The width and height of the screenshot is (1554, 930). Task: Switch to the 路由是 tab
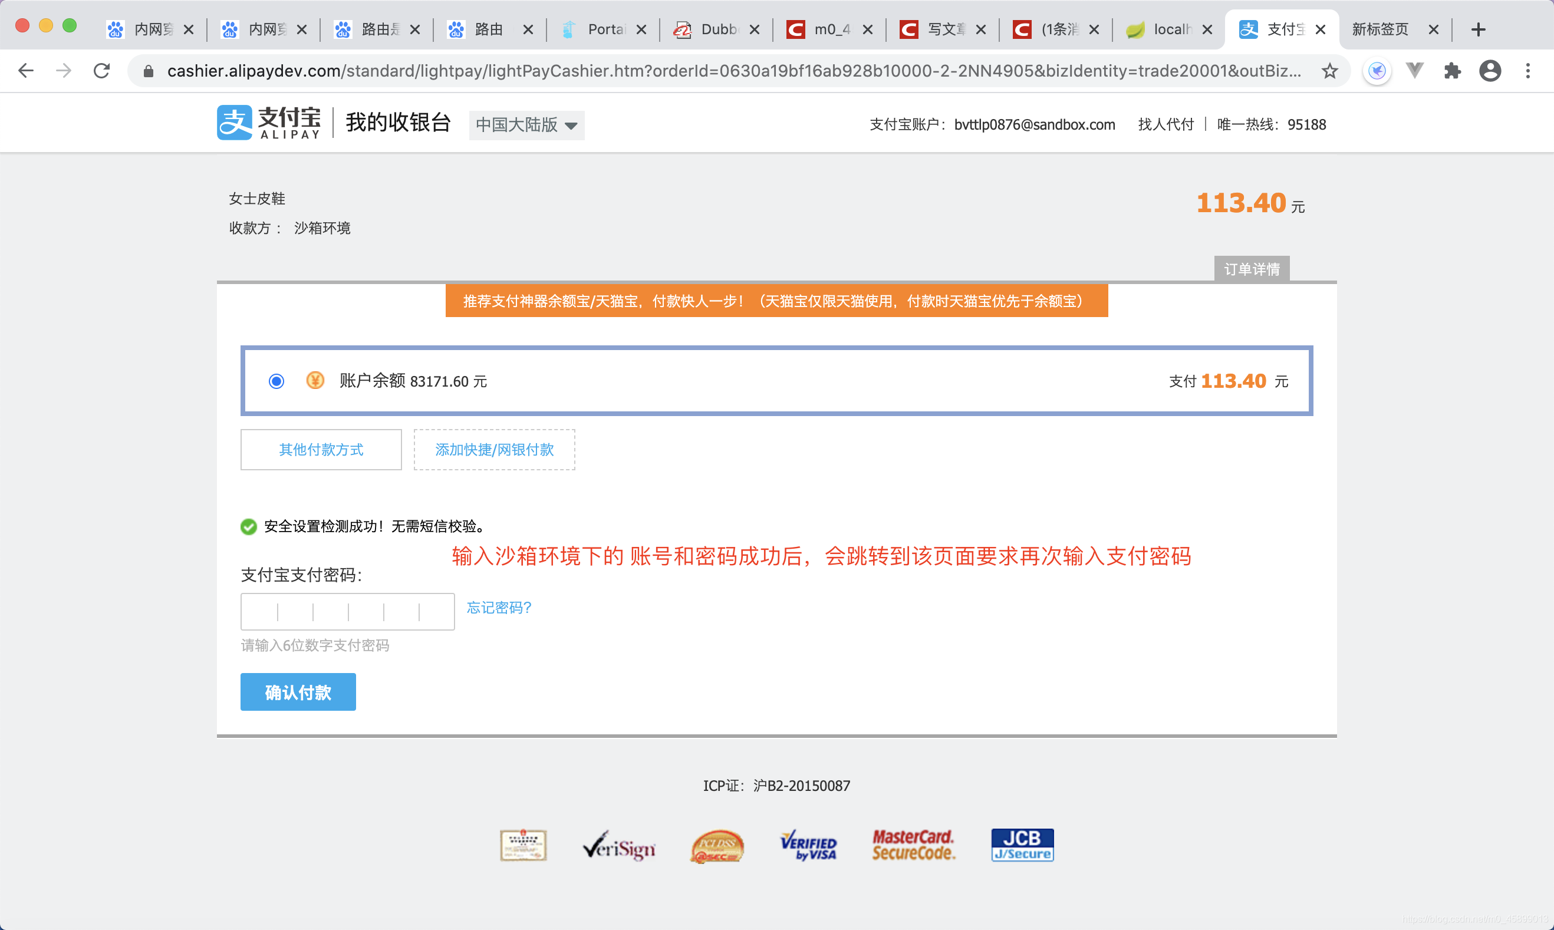(377, 29)
